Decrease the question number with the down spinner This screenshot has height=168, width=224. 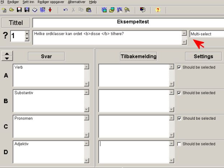27,39
